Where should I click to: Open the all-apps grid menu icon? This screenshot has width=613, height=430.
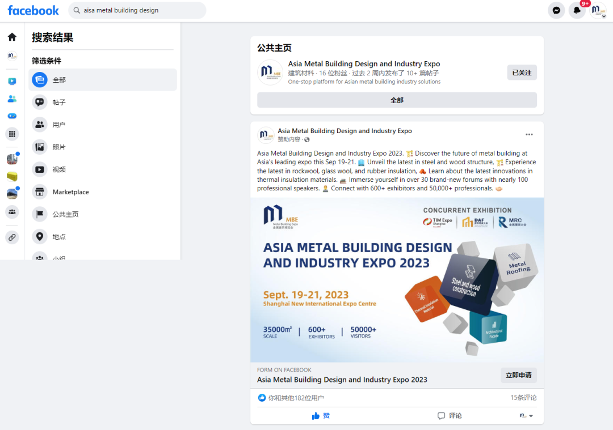(x=12, y=134)
